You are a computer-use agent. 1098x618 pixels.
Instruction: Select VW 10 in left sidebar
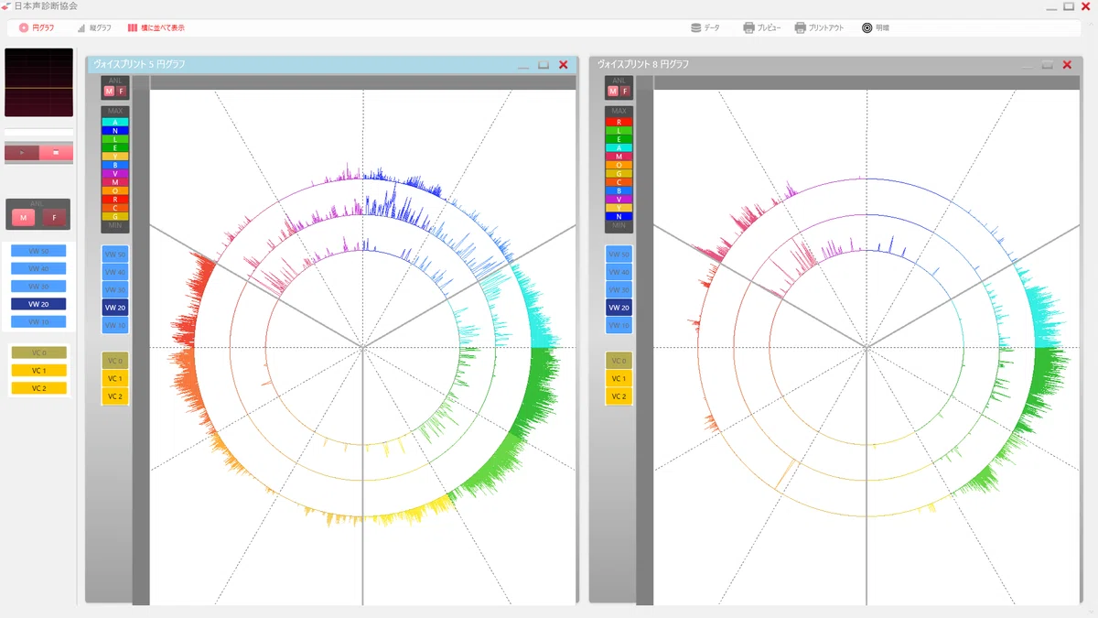[x=38, y=322]
